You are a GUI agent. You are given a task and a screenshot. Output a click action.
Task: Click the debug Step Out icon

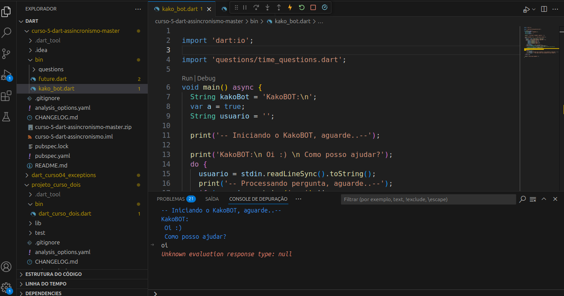(x=279, y=7)
